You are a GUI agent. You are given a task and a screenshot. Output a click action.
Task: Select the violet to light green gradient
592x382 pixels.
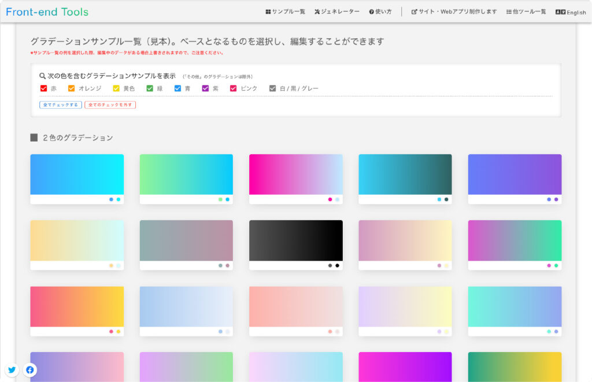(x=186, y=367)
